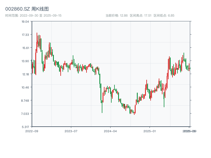This screenshot has height=158, width=211.
Task: Click the 2025-01 x-axis date label
Action: pyautogui.click(x=150, y=131)
